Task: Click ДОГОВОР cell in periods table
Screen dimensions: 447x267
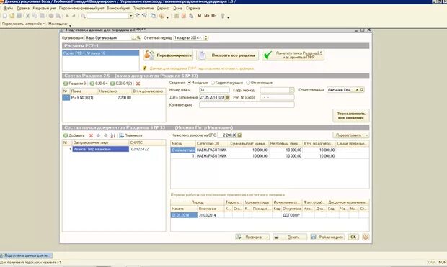Action: (x=291, y=215)
